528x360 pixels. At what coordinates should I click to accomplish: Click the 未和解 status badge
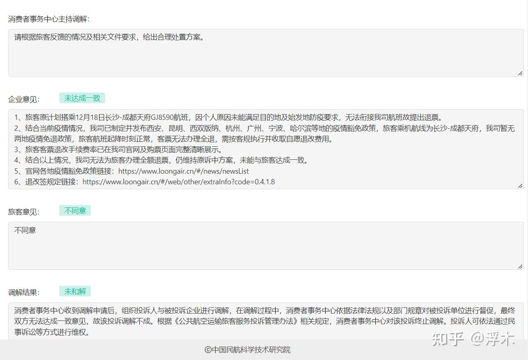(x=75, y=291)
